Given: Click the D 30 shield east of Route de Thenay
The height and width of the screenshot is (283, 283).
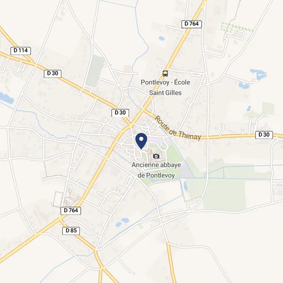Looking at the screenshot, I should click(x=264, y=135).
